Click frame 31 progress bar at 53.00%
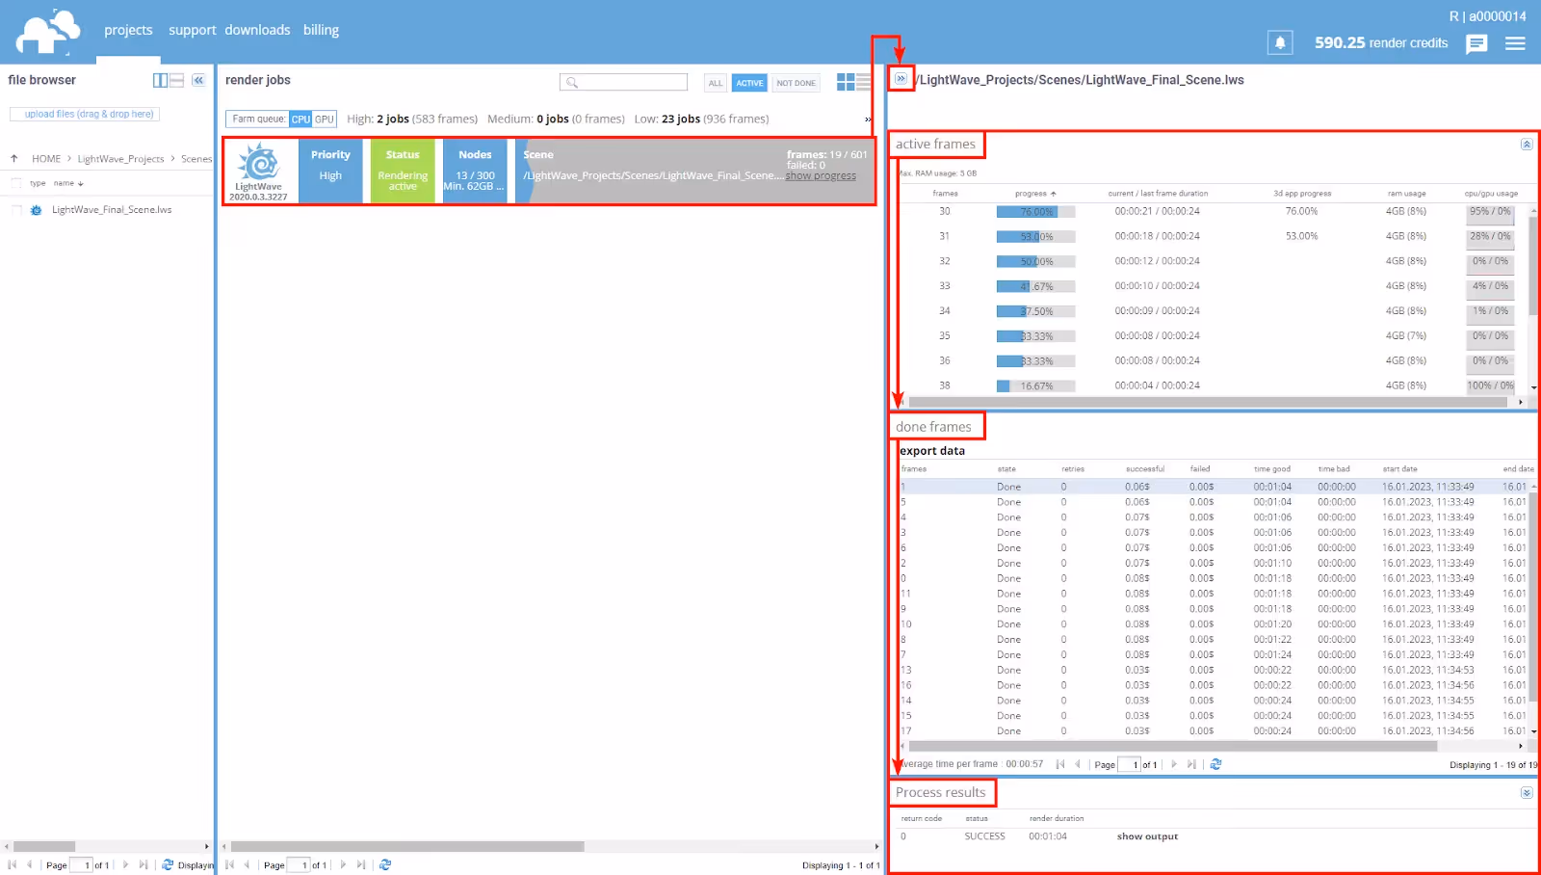The width and height of the screenshot is (1541, 875). 1035,237
